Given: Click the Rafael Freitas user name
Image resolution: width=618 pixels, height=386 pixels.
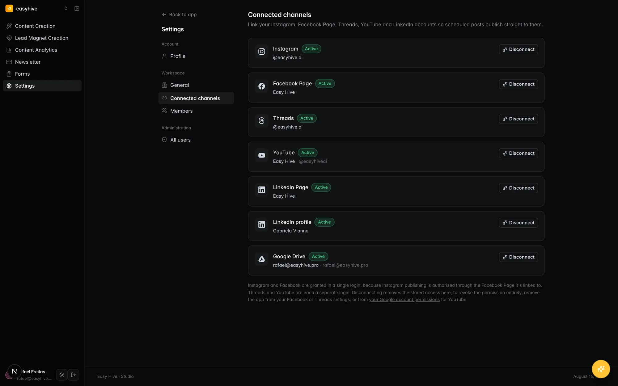Looking at the screenshot, I should pyautogui.click(x=33, y=372).
